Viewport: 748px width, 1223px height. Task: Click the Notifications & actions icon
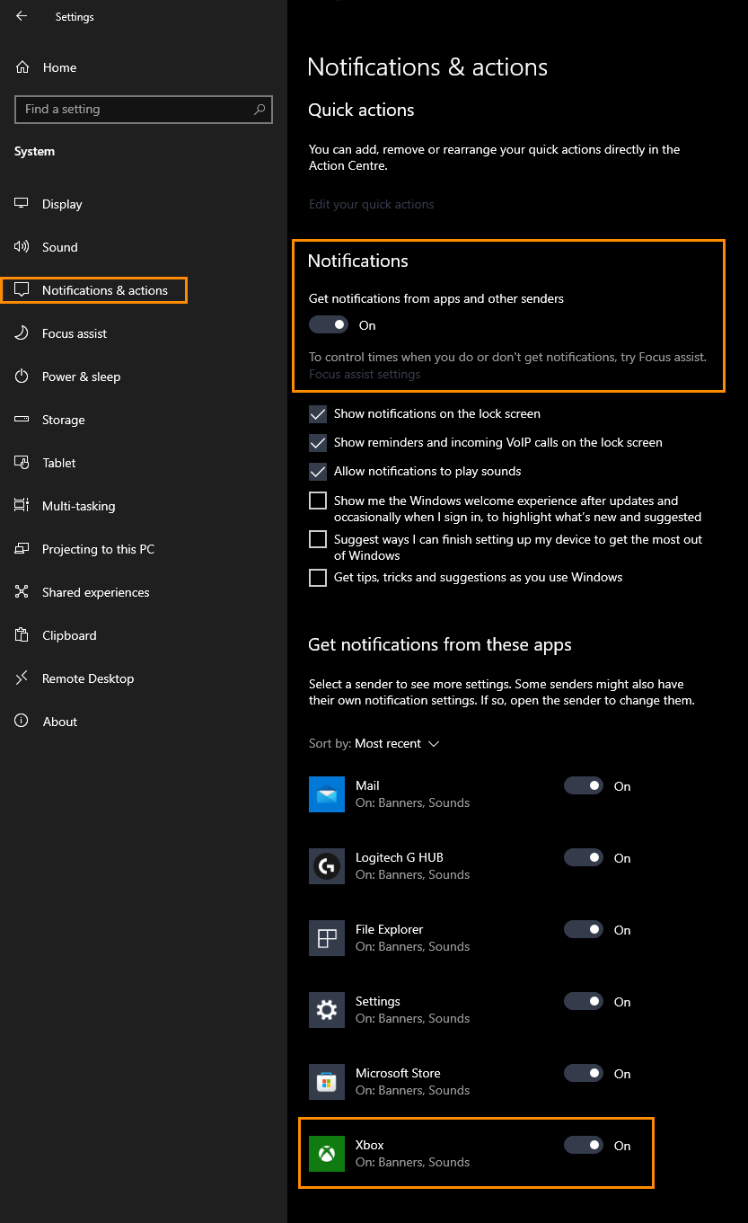[x=22, y=290]
